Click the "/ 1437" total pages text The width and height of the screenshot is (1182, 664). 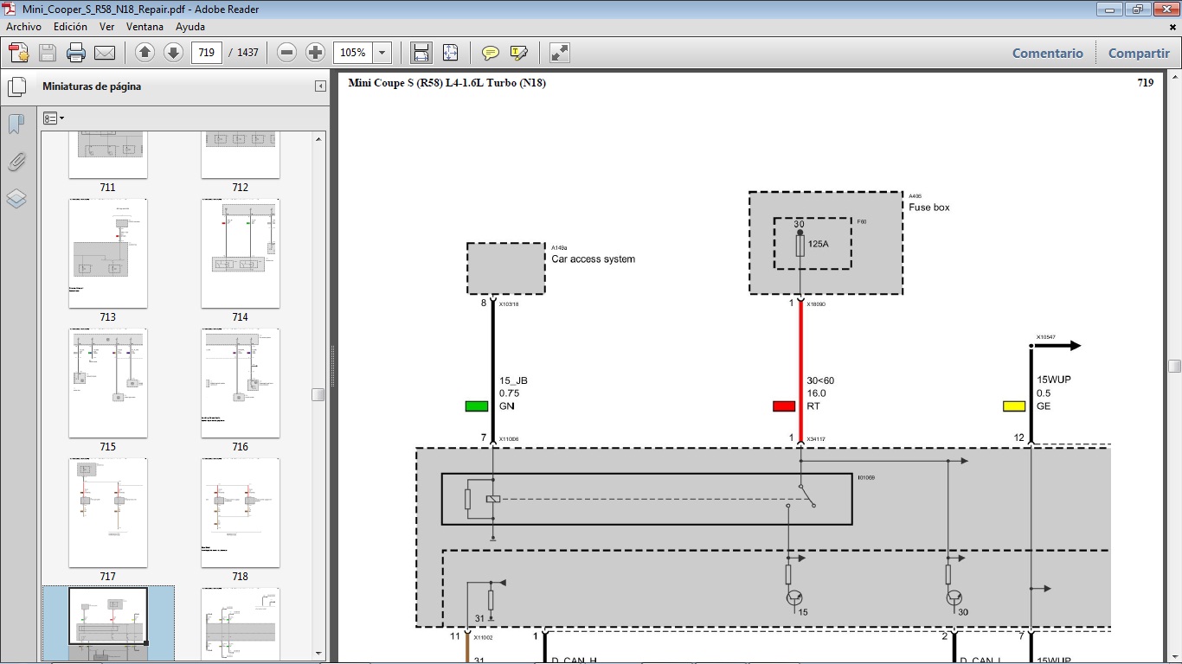244,53
